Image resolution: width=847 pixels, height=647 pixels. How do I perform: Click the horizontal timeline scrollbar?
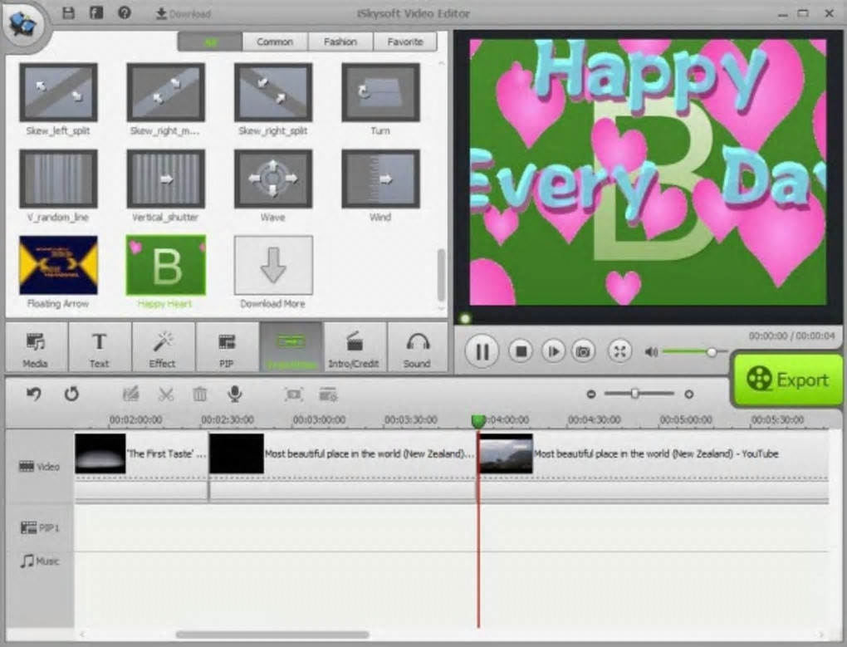pos(272,635)
